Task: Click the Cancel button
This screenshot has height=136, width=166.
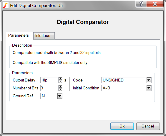Action: 148,126
